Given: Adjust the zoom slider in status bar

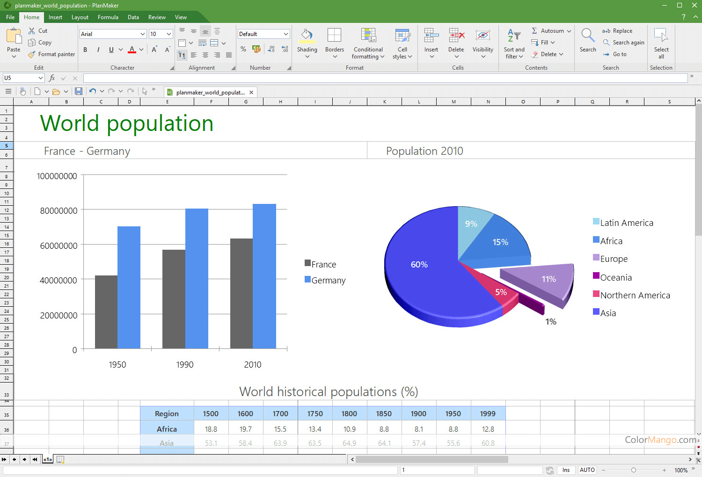Looking at the screenshot, I should (634, 470).
